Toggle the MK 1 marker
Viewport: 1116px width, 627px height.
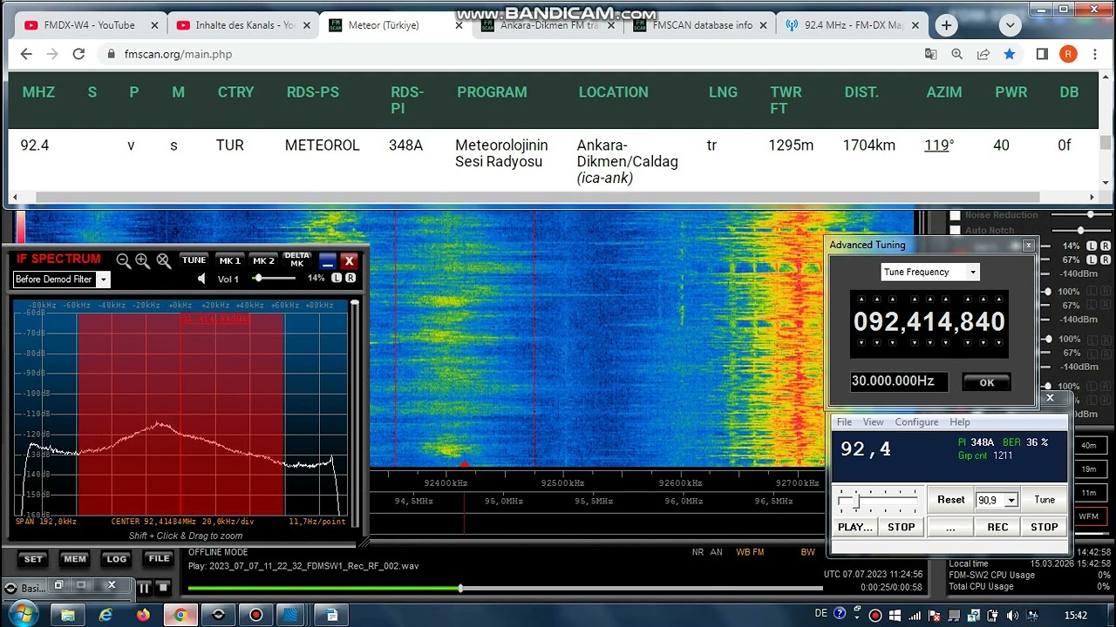230,260
